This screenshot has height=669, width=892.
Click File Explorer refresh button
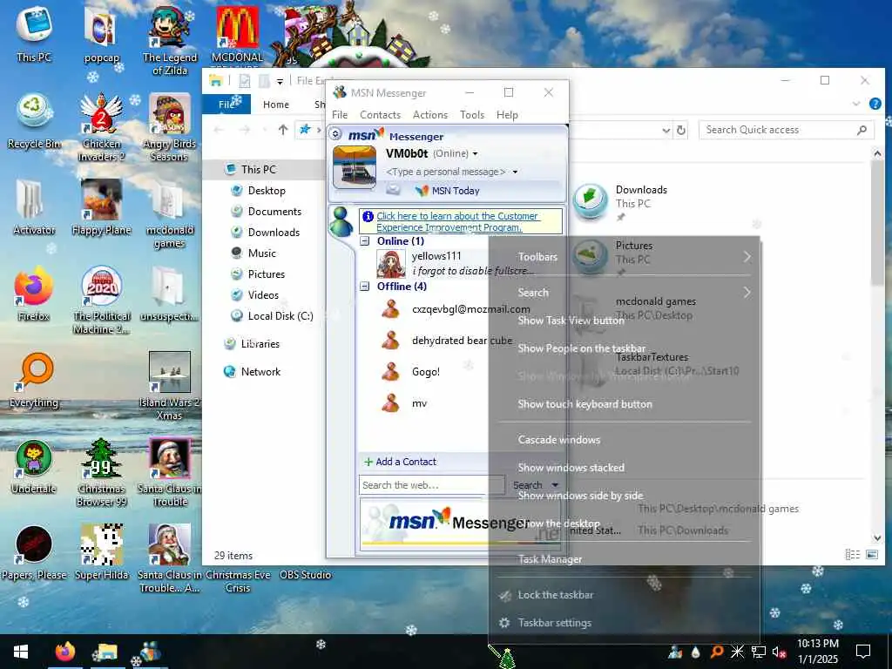[681, 131]
